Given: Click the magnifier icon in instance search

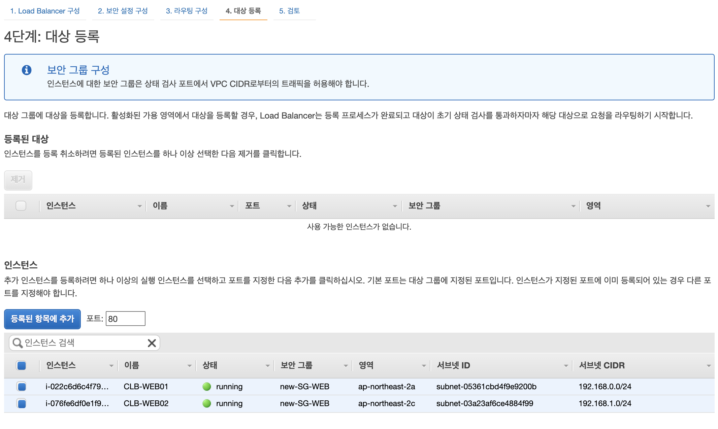Looking at the screenshot, I should pyautogui.click(x=17, y=343).
